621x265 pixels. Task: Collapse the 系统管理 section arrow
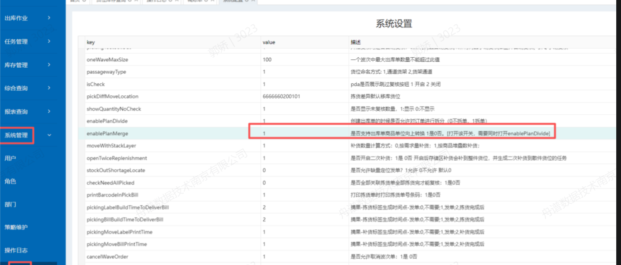(49, 135)
